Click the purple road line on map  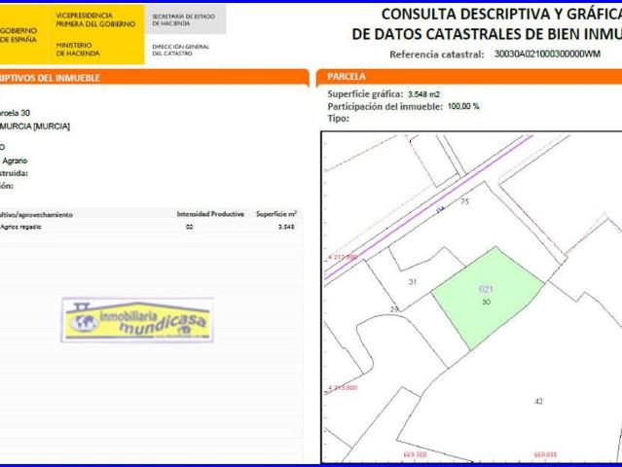coord(428,206)
